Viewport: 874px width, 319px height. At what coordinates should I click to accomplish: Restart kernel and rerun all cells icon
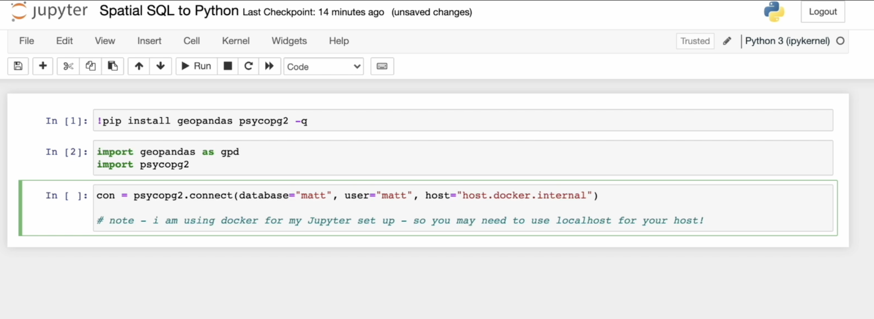[x=269, y=66]
